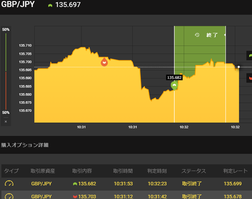Click the 135.699 settlement rate cell
The image size is (252, 199).
[x=233, y=184]
